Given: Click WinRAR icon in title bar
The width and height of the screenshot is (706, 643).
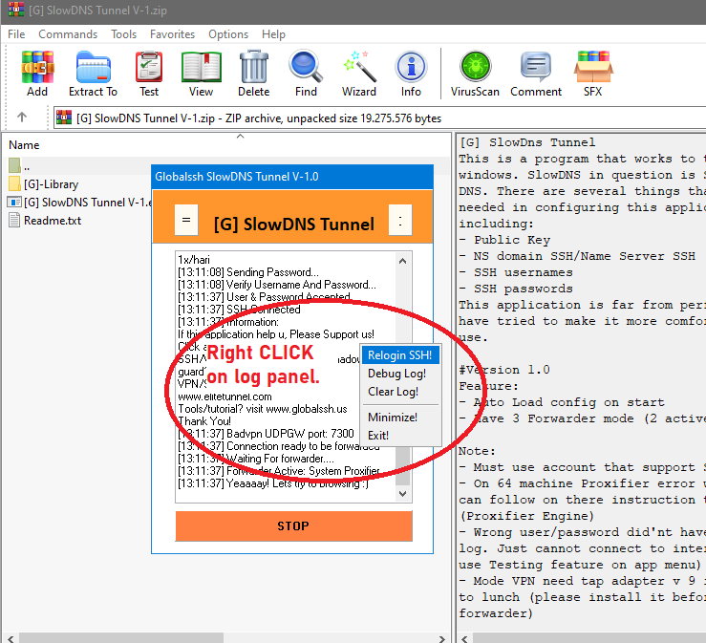Looking at the screenshot, I should [x=15, y=9].
